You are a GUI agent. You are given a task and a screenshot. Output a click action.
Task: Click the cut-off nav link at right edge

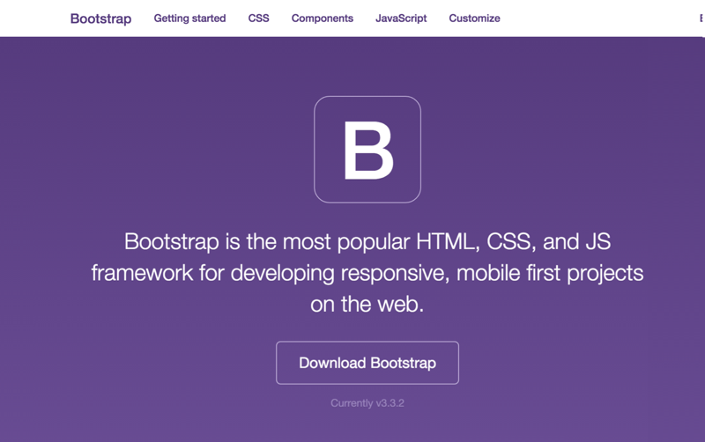[x=701, y=18]
